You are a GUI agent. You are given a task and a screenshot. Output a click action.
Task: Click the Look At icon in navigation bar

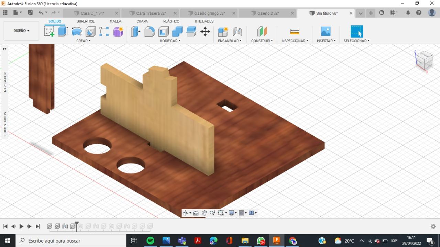pos(196,213)
